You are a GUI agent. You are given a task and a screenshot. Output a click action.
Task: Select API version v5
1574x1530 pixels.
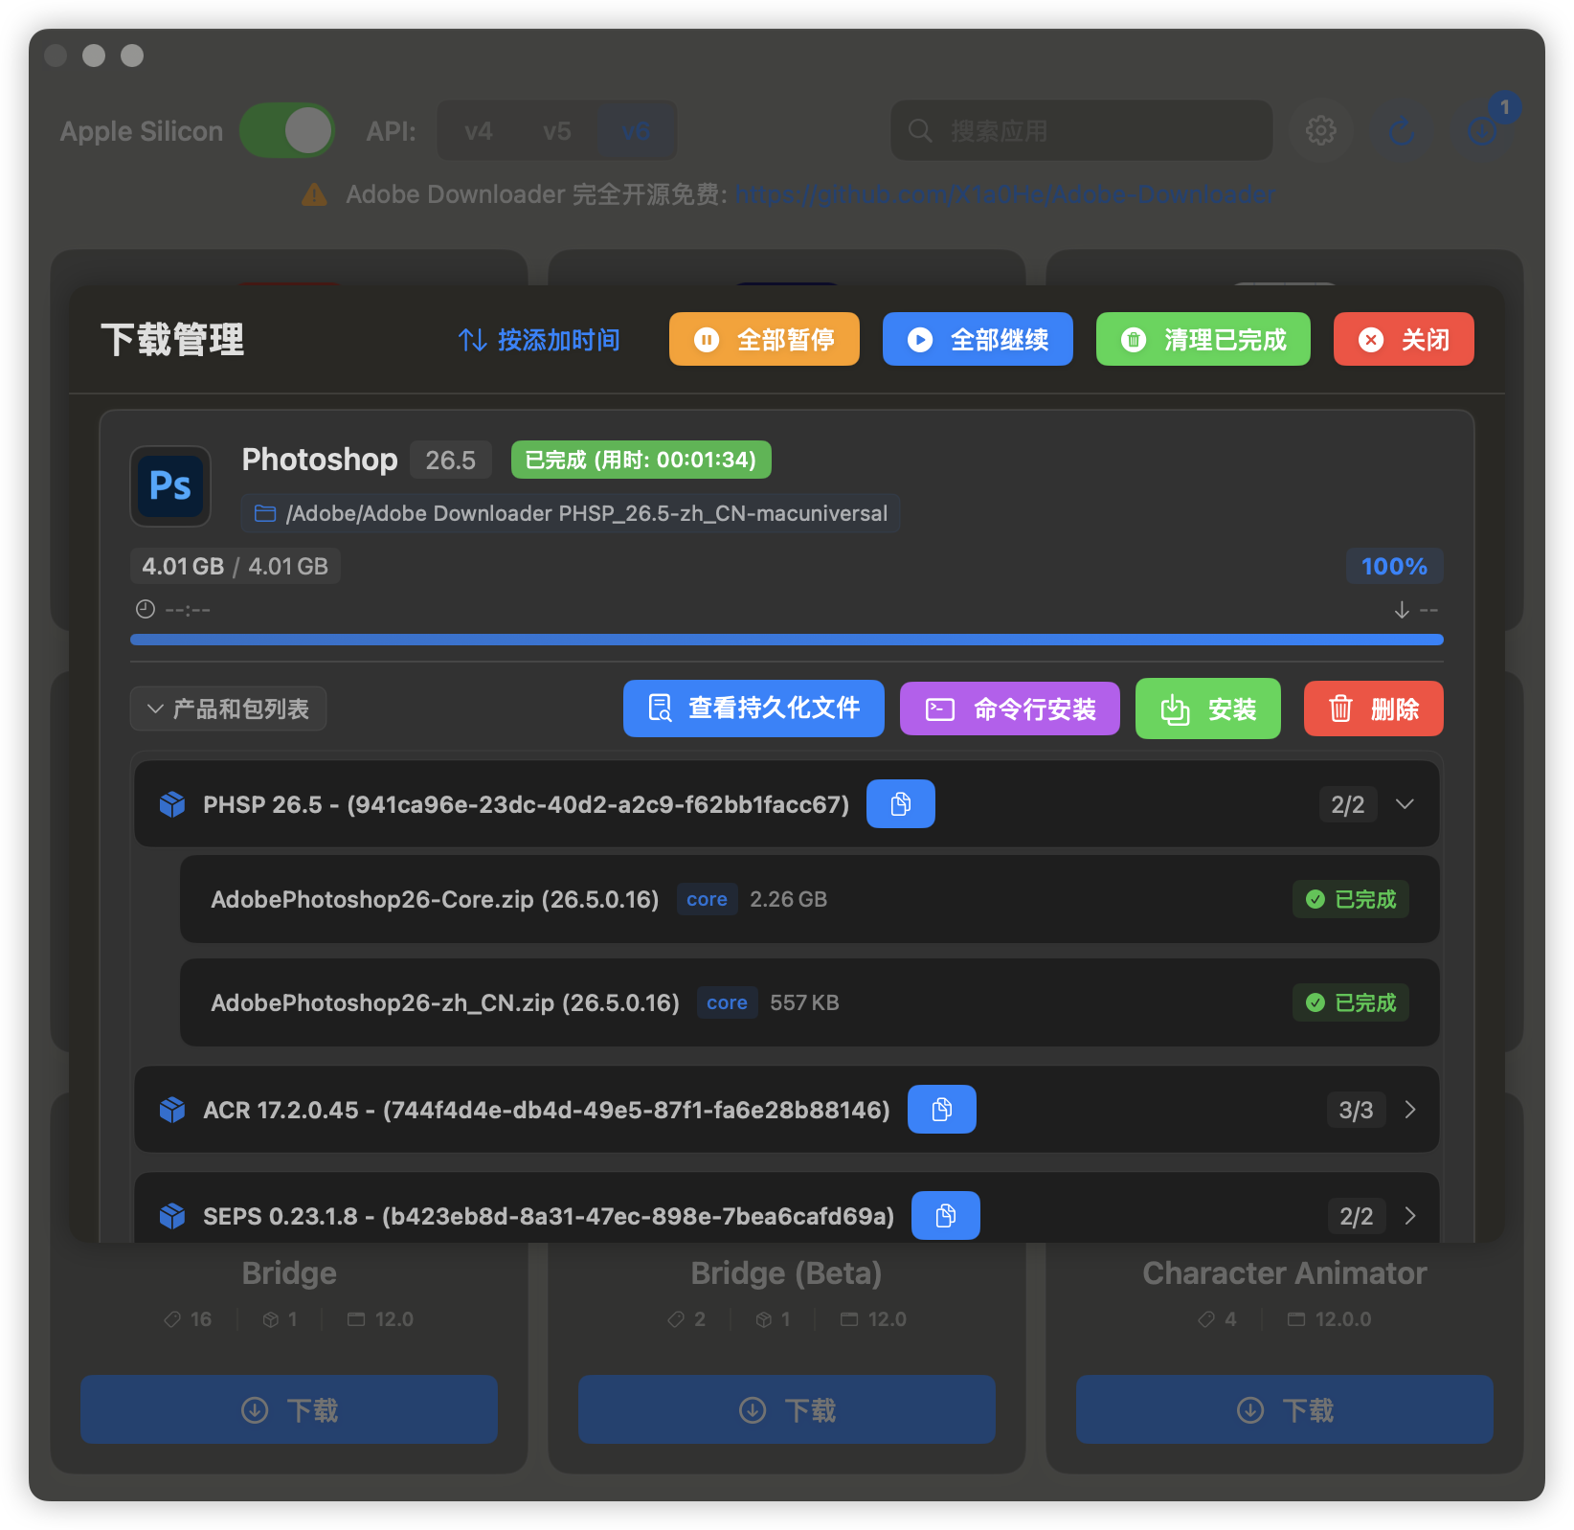coord(556,130)
